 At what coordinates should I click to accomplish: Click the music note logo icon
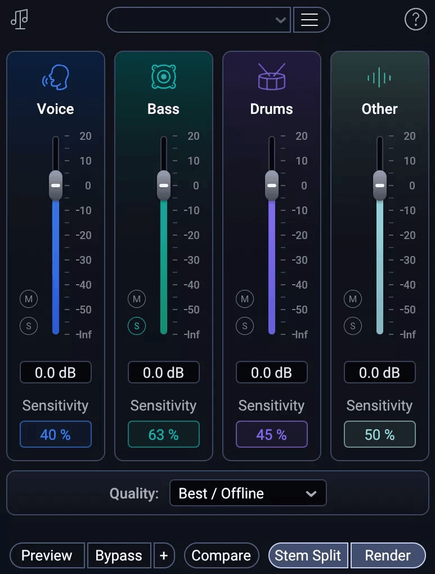coord(19,19)
